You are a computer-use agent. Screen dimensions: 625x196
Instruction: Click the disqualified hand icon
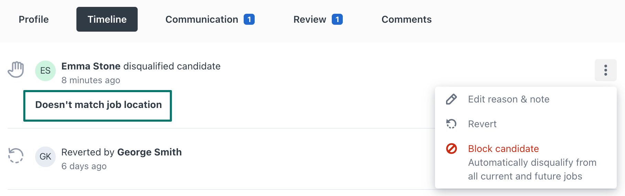click(x=16, y=70)
